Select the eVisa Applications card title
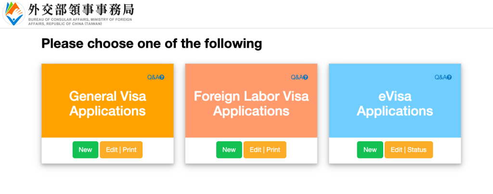 coord(395,103)
